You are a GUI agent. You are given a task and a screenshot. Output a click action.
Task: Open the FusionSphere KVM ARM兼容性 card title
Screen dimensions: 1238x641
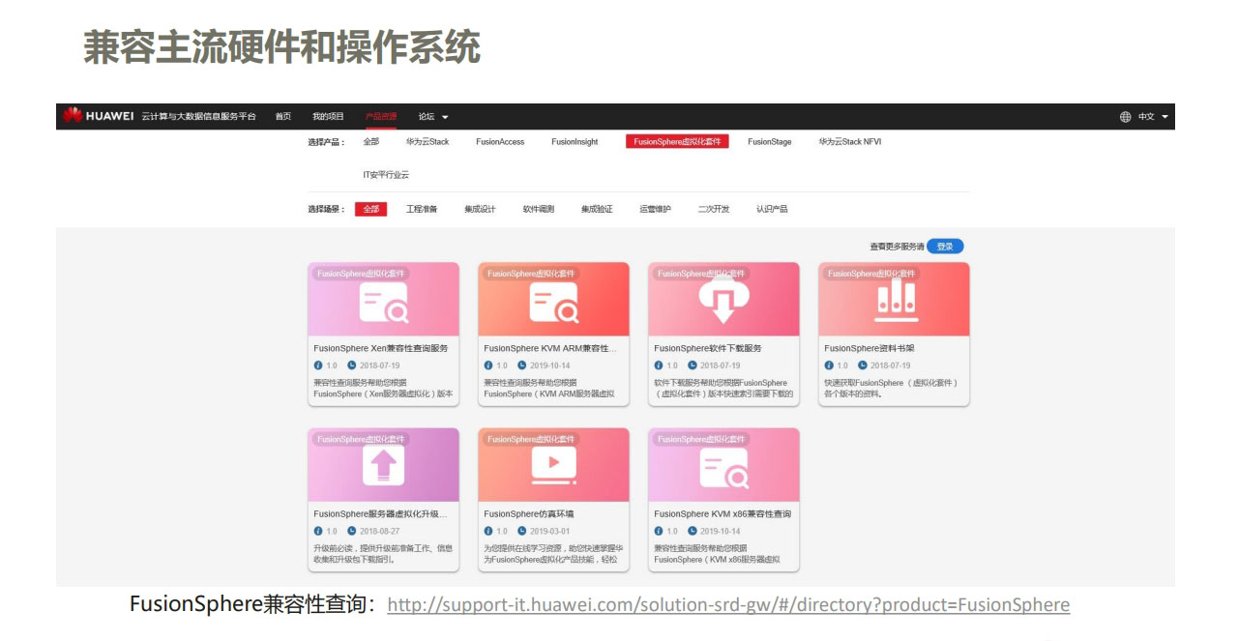point(550,348)
